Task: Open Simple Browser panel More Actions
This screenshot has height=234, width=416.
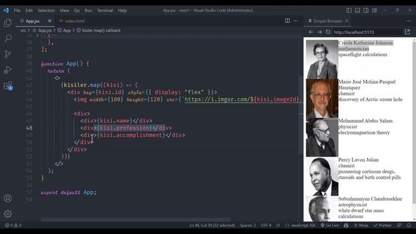Action: click(x=408, y=21)
